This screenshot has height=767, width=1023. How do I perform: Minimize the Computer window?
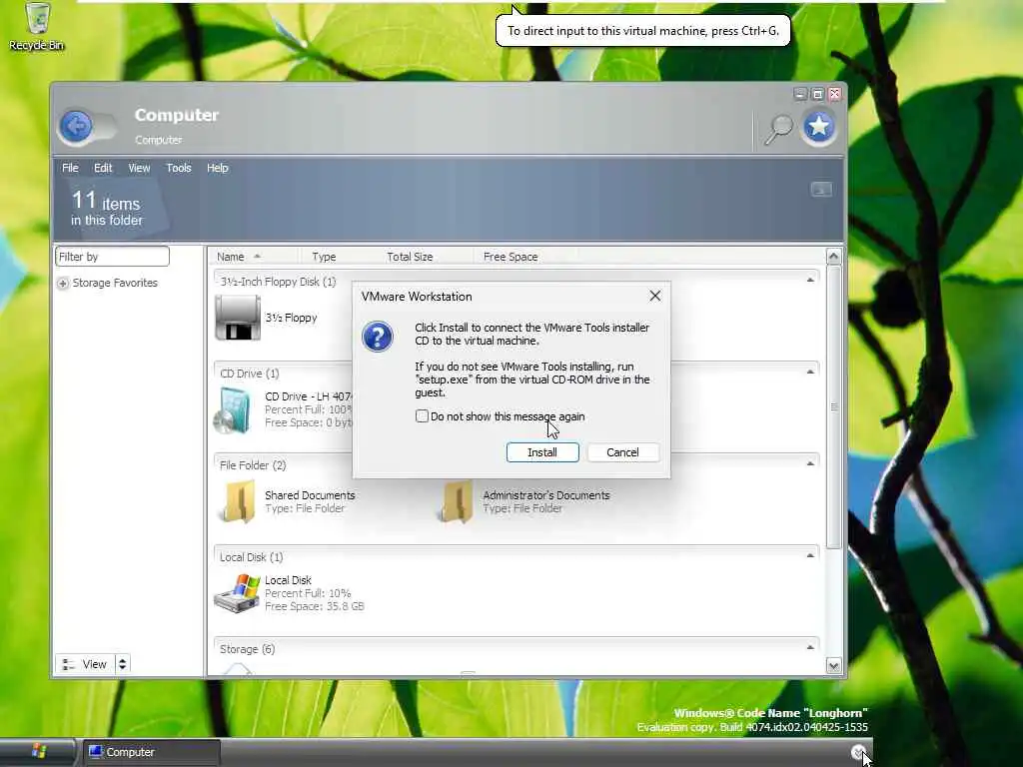800,94
